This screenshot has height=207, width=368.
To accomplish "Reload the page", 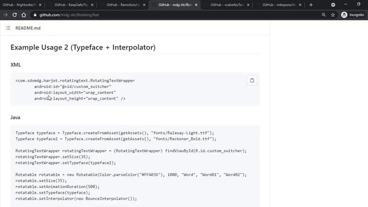I will pos(14,15).
